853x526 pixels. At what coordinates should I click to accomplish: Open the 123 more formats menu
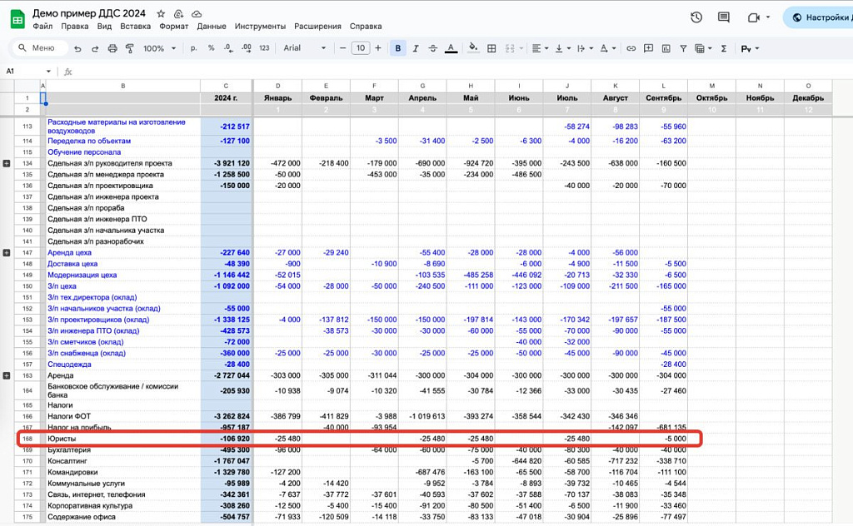[264, 48]
